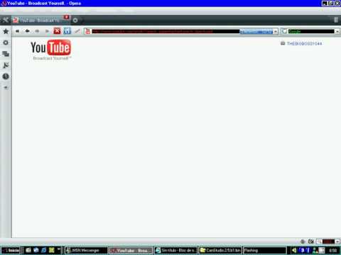
Task: Expand the zoom level dropdown arrow
Action: pos(337,242)
